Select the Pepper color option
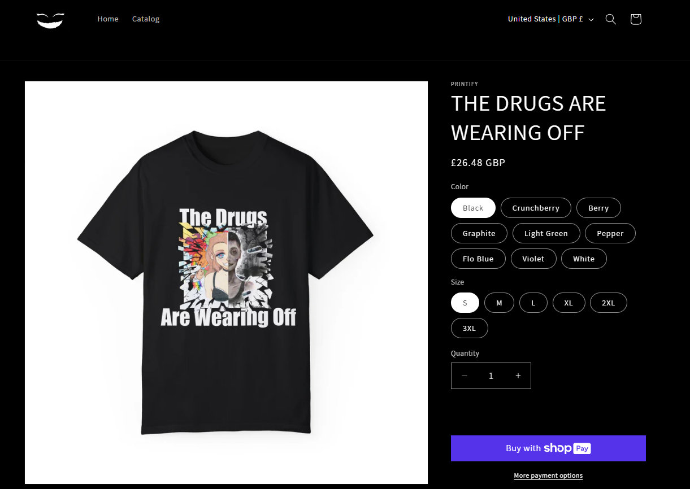 (x=610, y=233)
